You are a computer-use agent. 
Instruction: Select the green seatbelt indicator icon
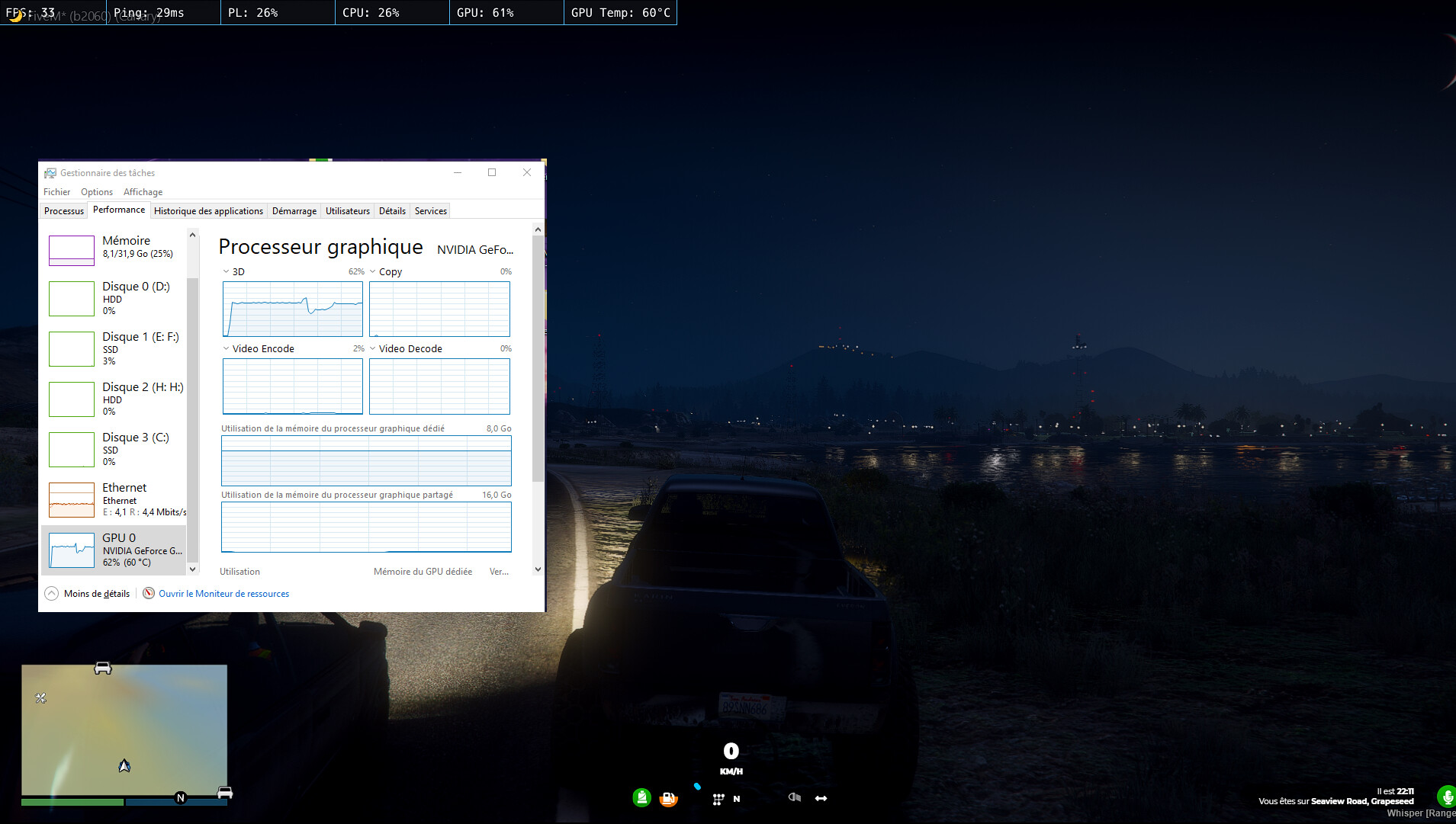(x=641, y=797)
